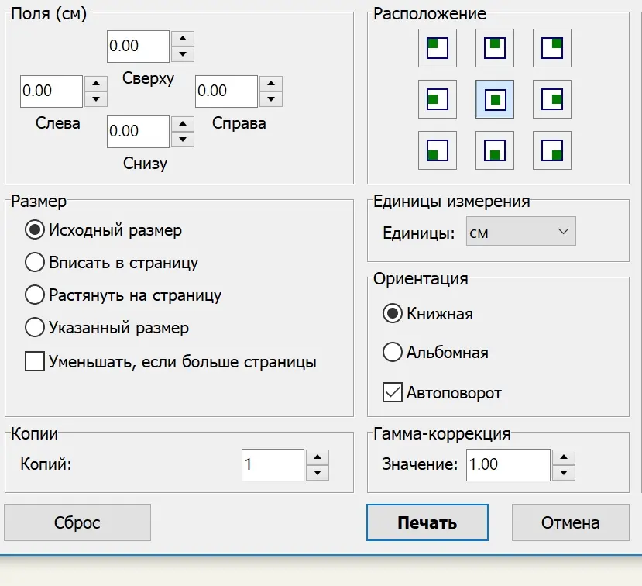The image size is (642, 586).
Task: Click the "Отмена" cancel button
Action: [x=570, y=522]
